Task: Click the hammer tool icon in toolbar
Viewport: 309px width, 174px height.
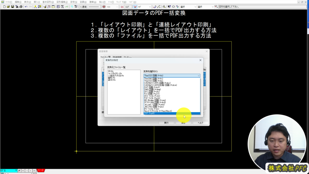Action: click(x=164, y=7)
